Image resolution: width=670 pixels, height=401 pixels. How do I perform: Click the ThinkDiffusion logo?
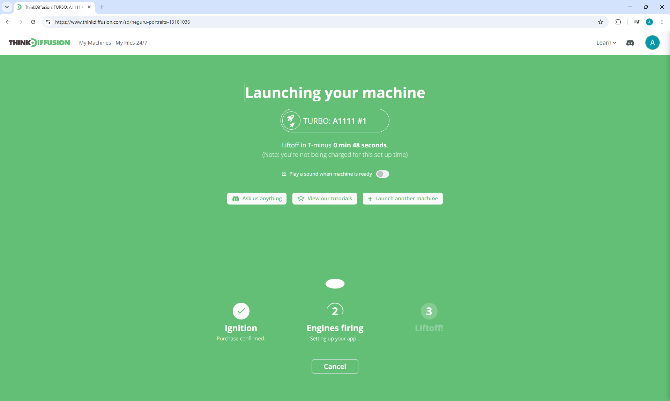39,43
